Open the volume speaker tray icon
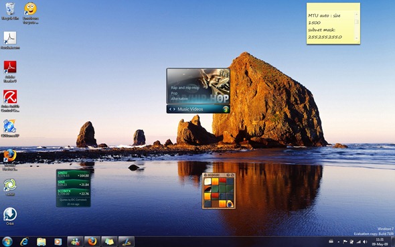395x247 pixels. [x=365, y=242]
